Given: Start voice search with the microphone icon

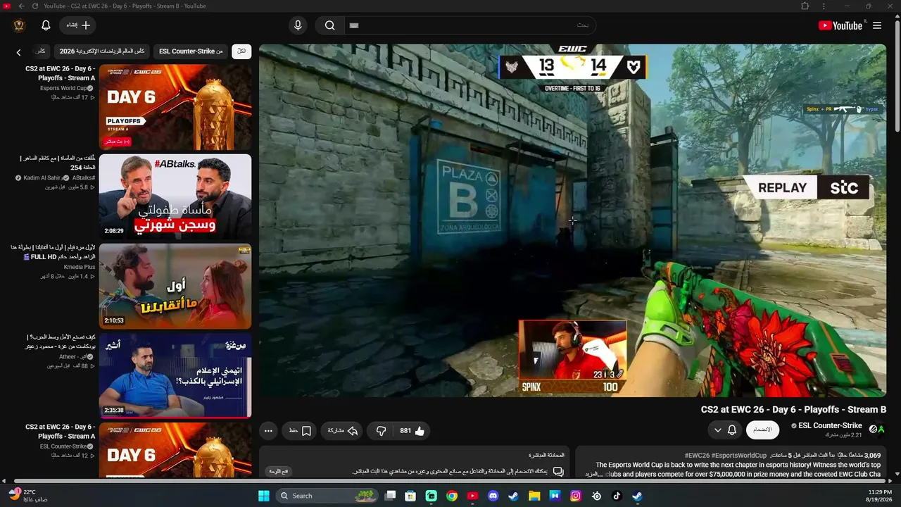Looking at the screenshot, I should click(298, 25).
